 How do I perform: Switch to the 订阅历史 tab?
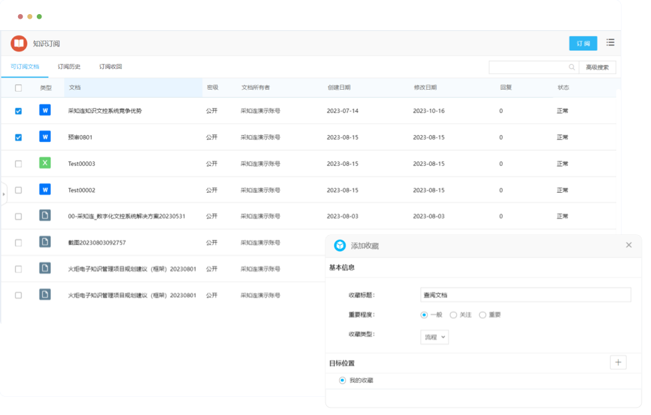(x=69, y=67)
